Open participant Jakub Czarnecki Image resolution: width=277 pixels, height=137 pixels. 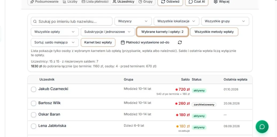point(53,89)
